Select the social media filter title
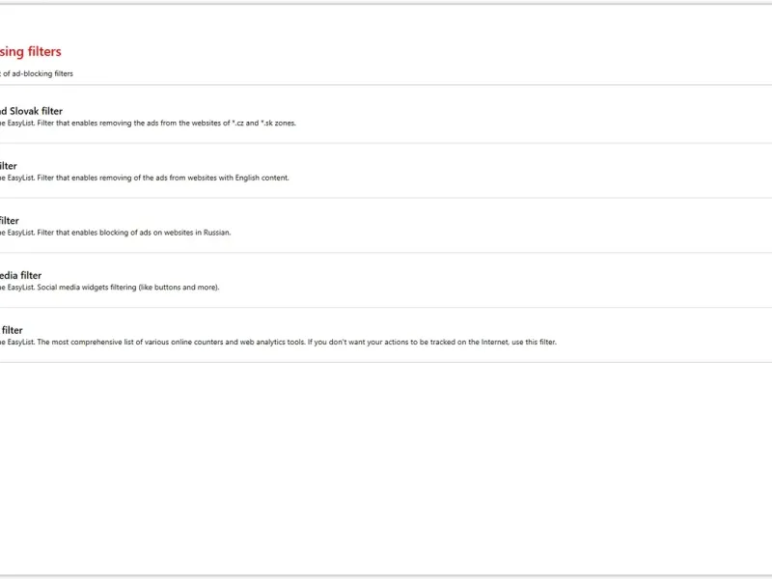The width and height of the screenshot is (772, 579). [20, 276]
